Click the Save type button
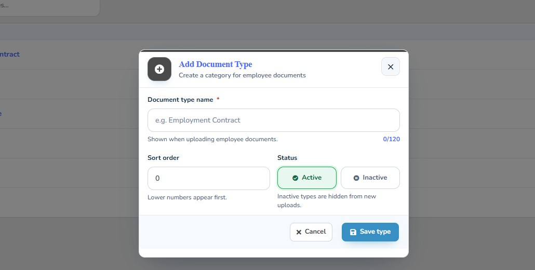 coord(370,232)
